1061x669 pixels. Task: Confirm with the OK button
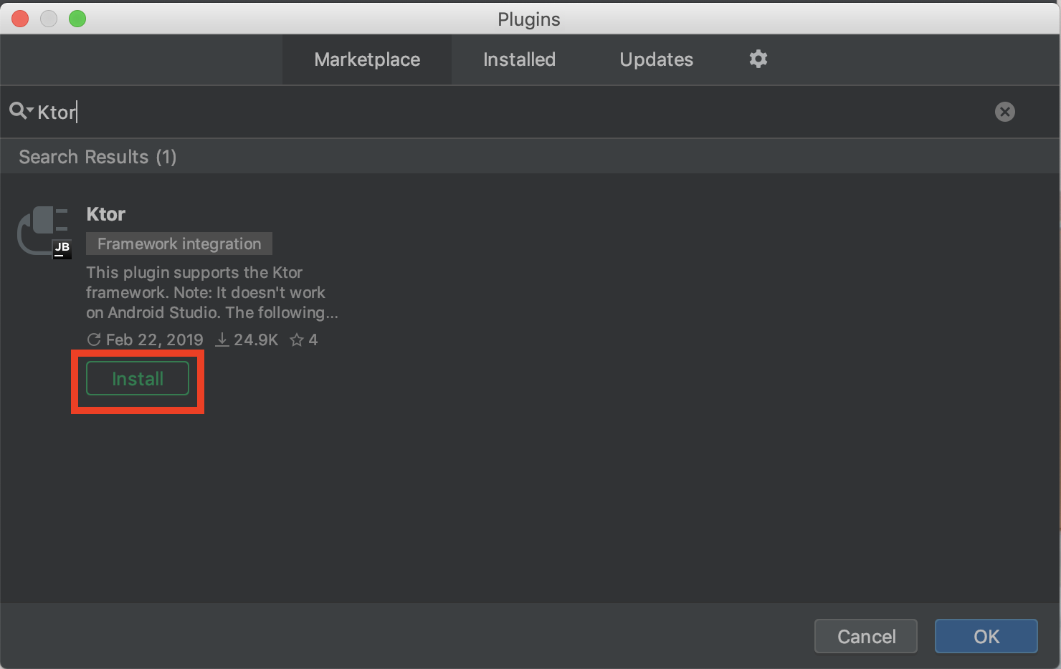pyautogui.click(x=986, y=636)
